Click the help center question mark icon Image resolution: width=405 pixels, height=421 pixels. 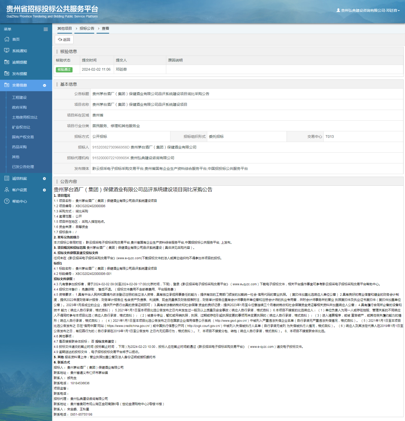tap(7, 201)
